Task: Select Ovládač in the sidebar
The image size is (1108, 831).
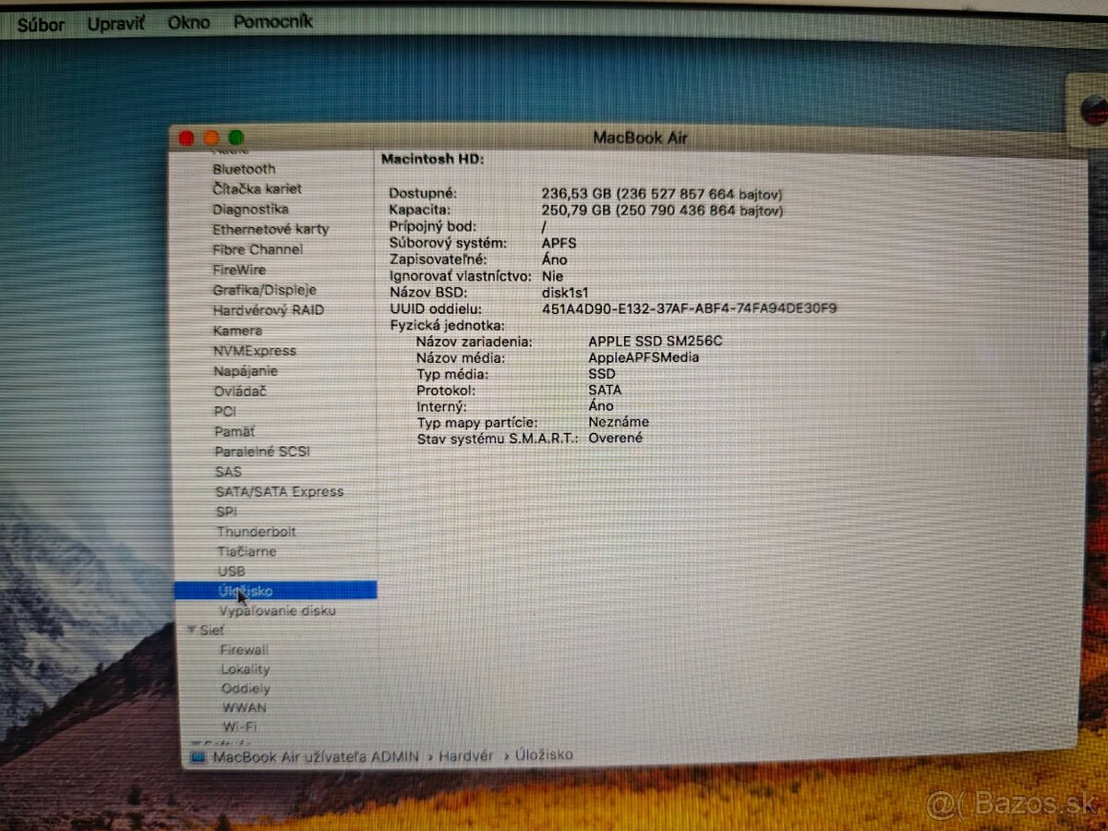Action: pyautogui.click(x=240, y=391)
